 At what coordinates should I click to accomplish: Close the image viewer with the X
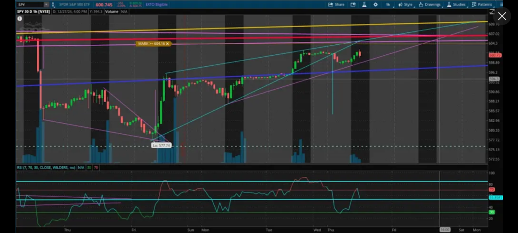point(502,16)
